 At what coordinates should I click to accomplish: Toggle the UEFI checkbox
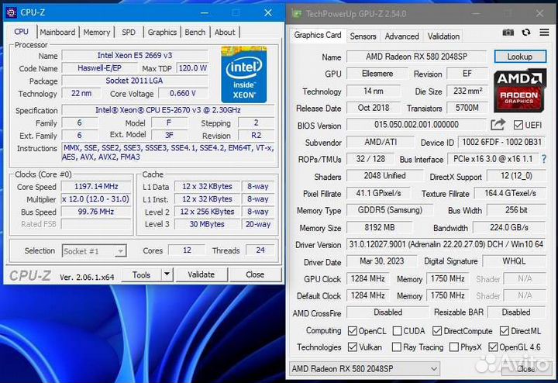point(518,125)
